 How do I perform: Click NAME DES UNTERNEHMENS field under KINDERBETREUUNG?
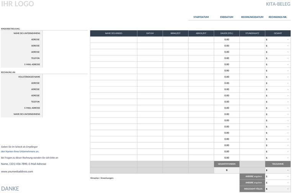tap(65, 33)
